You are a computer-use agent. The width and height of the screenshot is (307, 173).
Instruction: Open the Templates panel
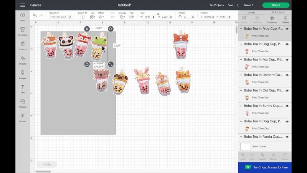click(x=23, y=32)
